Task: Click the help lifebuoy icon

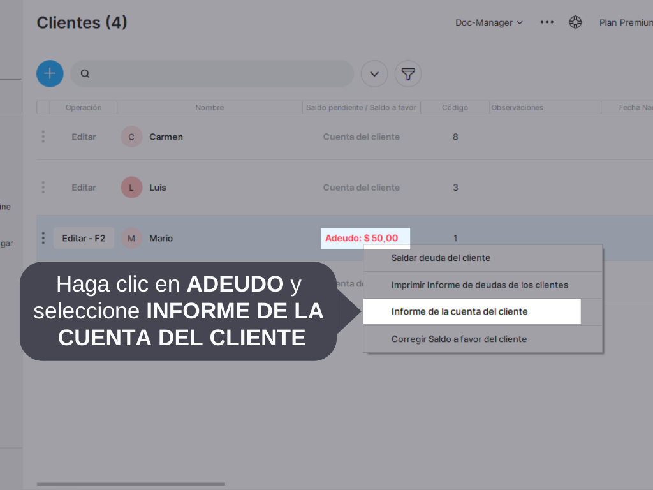Action: [575, 22]
